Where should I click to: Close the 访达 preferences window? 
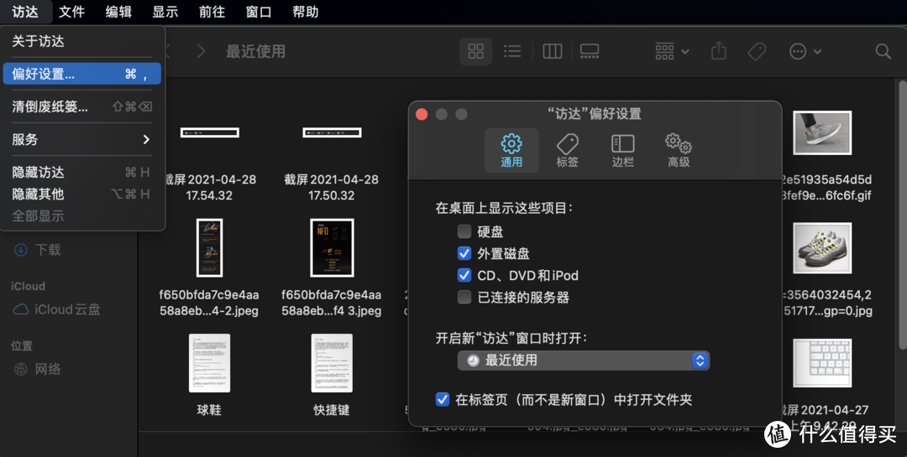[422, 114]
